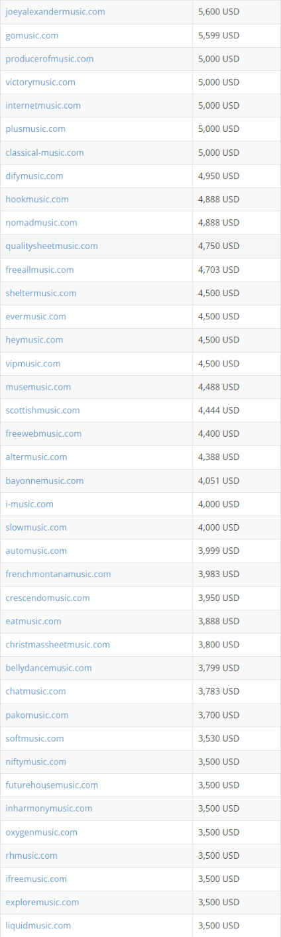Select the classical-music.com link
The width and height of the screenshot is (281, 937).
(44, 152)
